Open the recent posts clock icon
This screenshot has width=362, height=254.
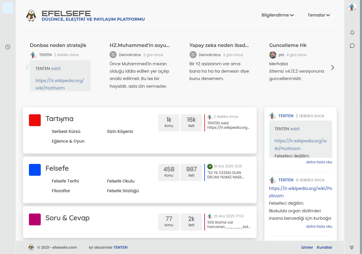(8, 47)
